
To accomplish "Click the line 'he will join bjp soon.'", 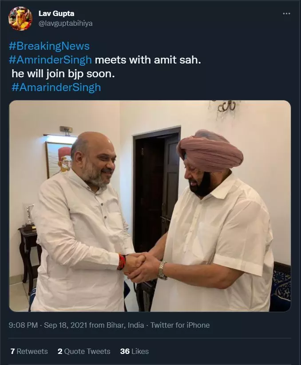I will 63,74.
